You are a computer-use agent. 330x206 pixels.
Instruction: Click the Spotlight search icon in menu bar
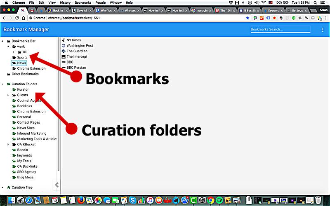tap(315, 2)
